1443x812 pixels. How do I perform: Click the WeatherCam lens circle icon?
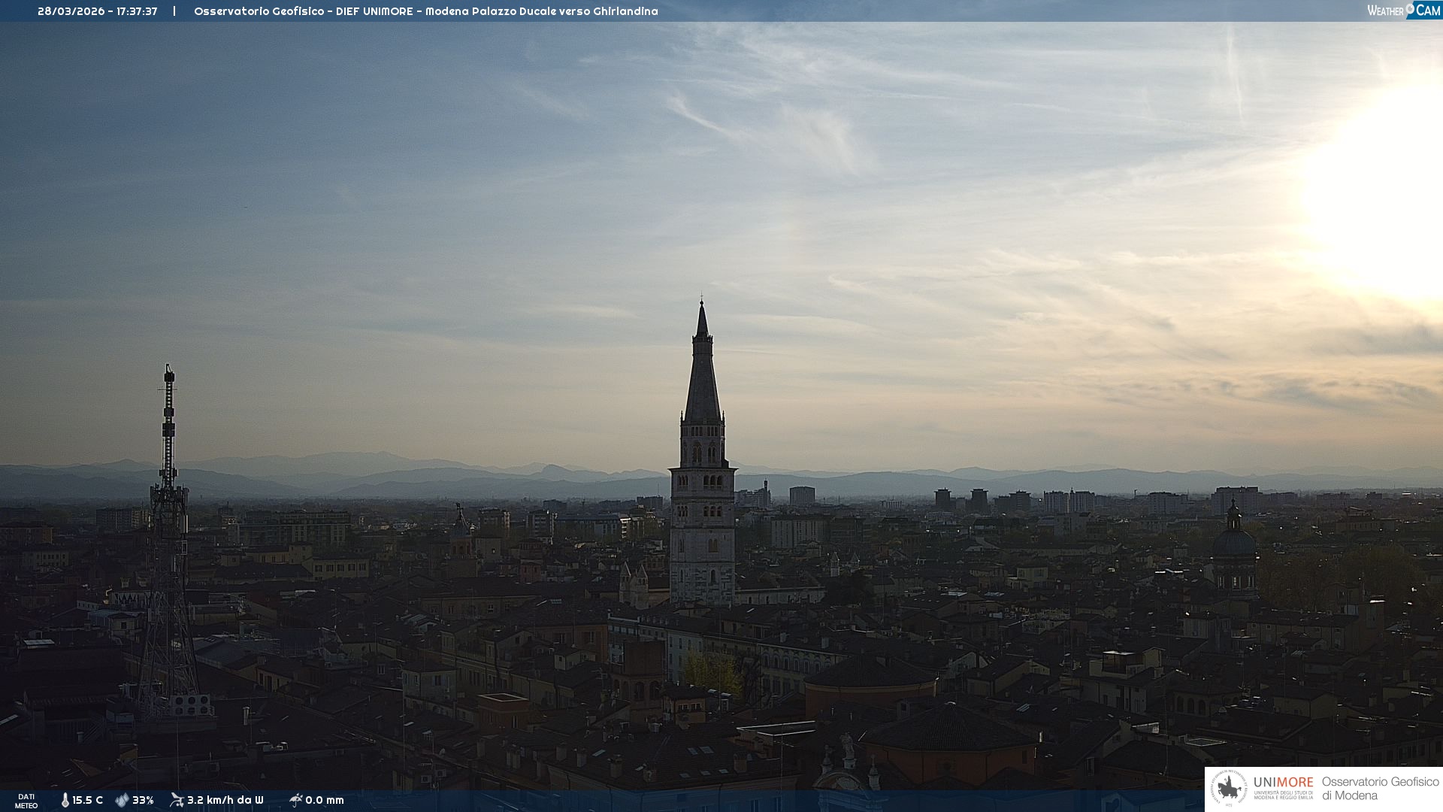coord(1410,8)
